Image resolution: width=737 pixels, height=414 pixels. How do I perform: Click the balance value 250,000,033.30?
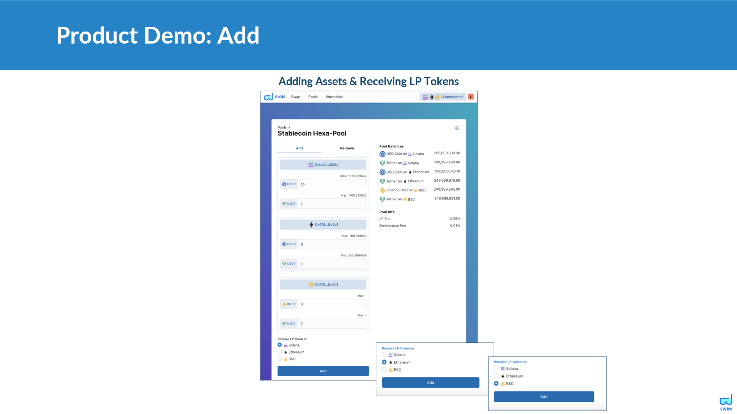click(447, 153)
